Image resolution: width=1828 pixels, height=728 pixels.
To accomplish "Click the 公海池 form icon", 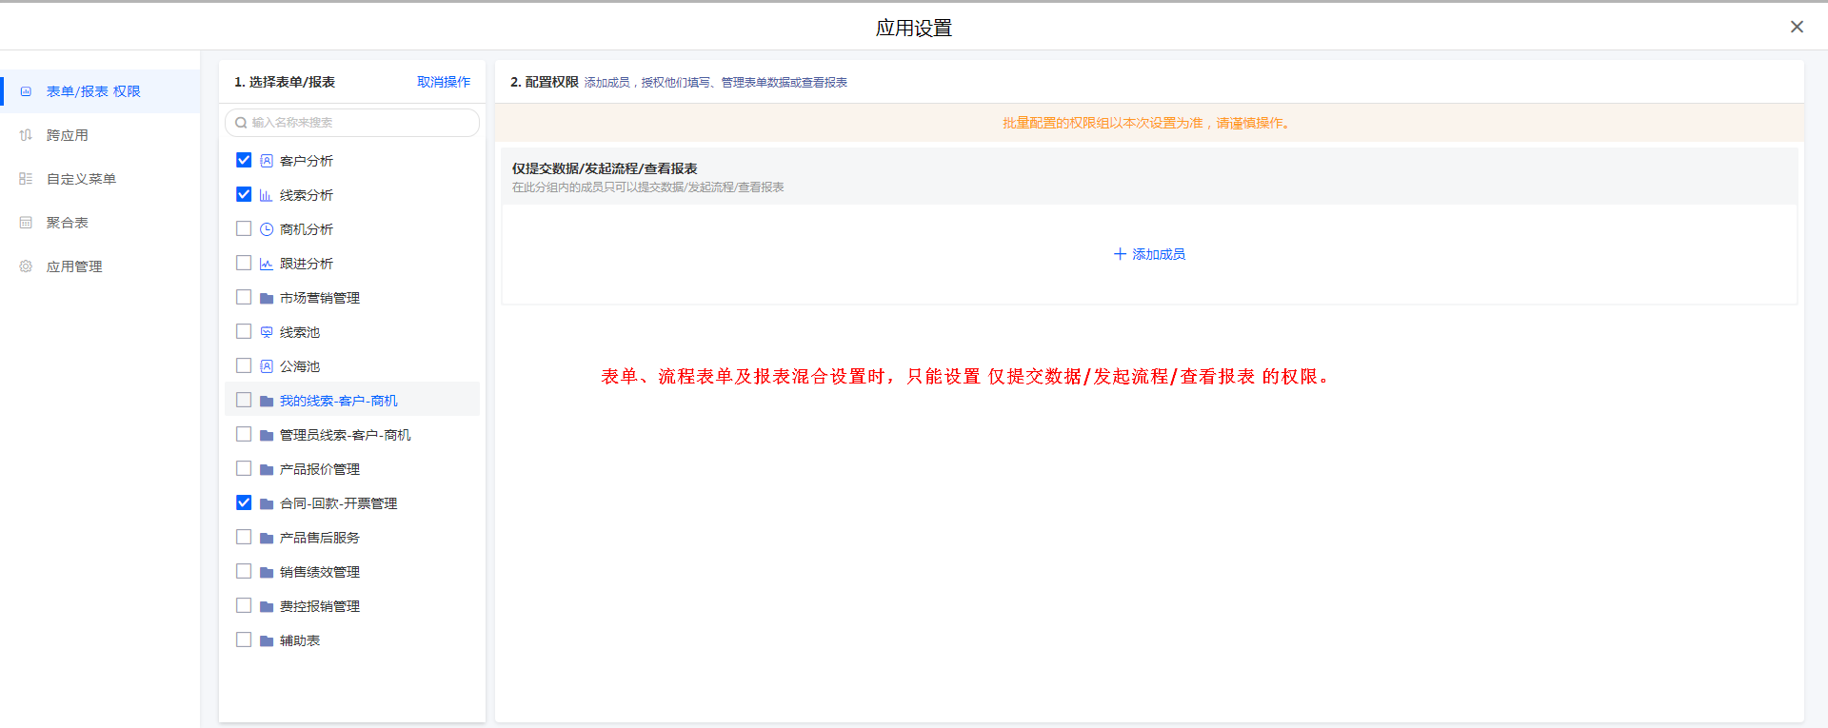I will coord(267,366).
